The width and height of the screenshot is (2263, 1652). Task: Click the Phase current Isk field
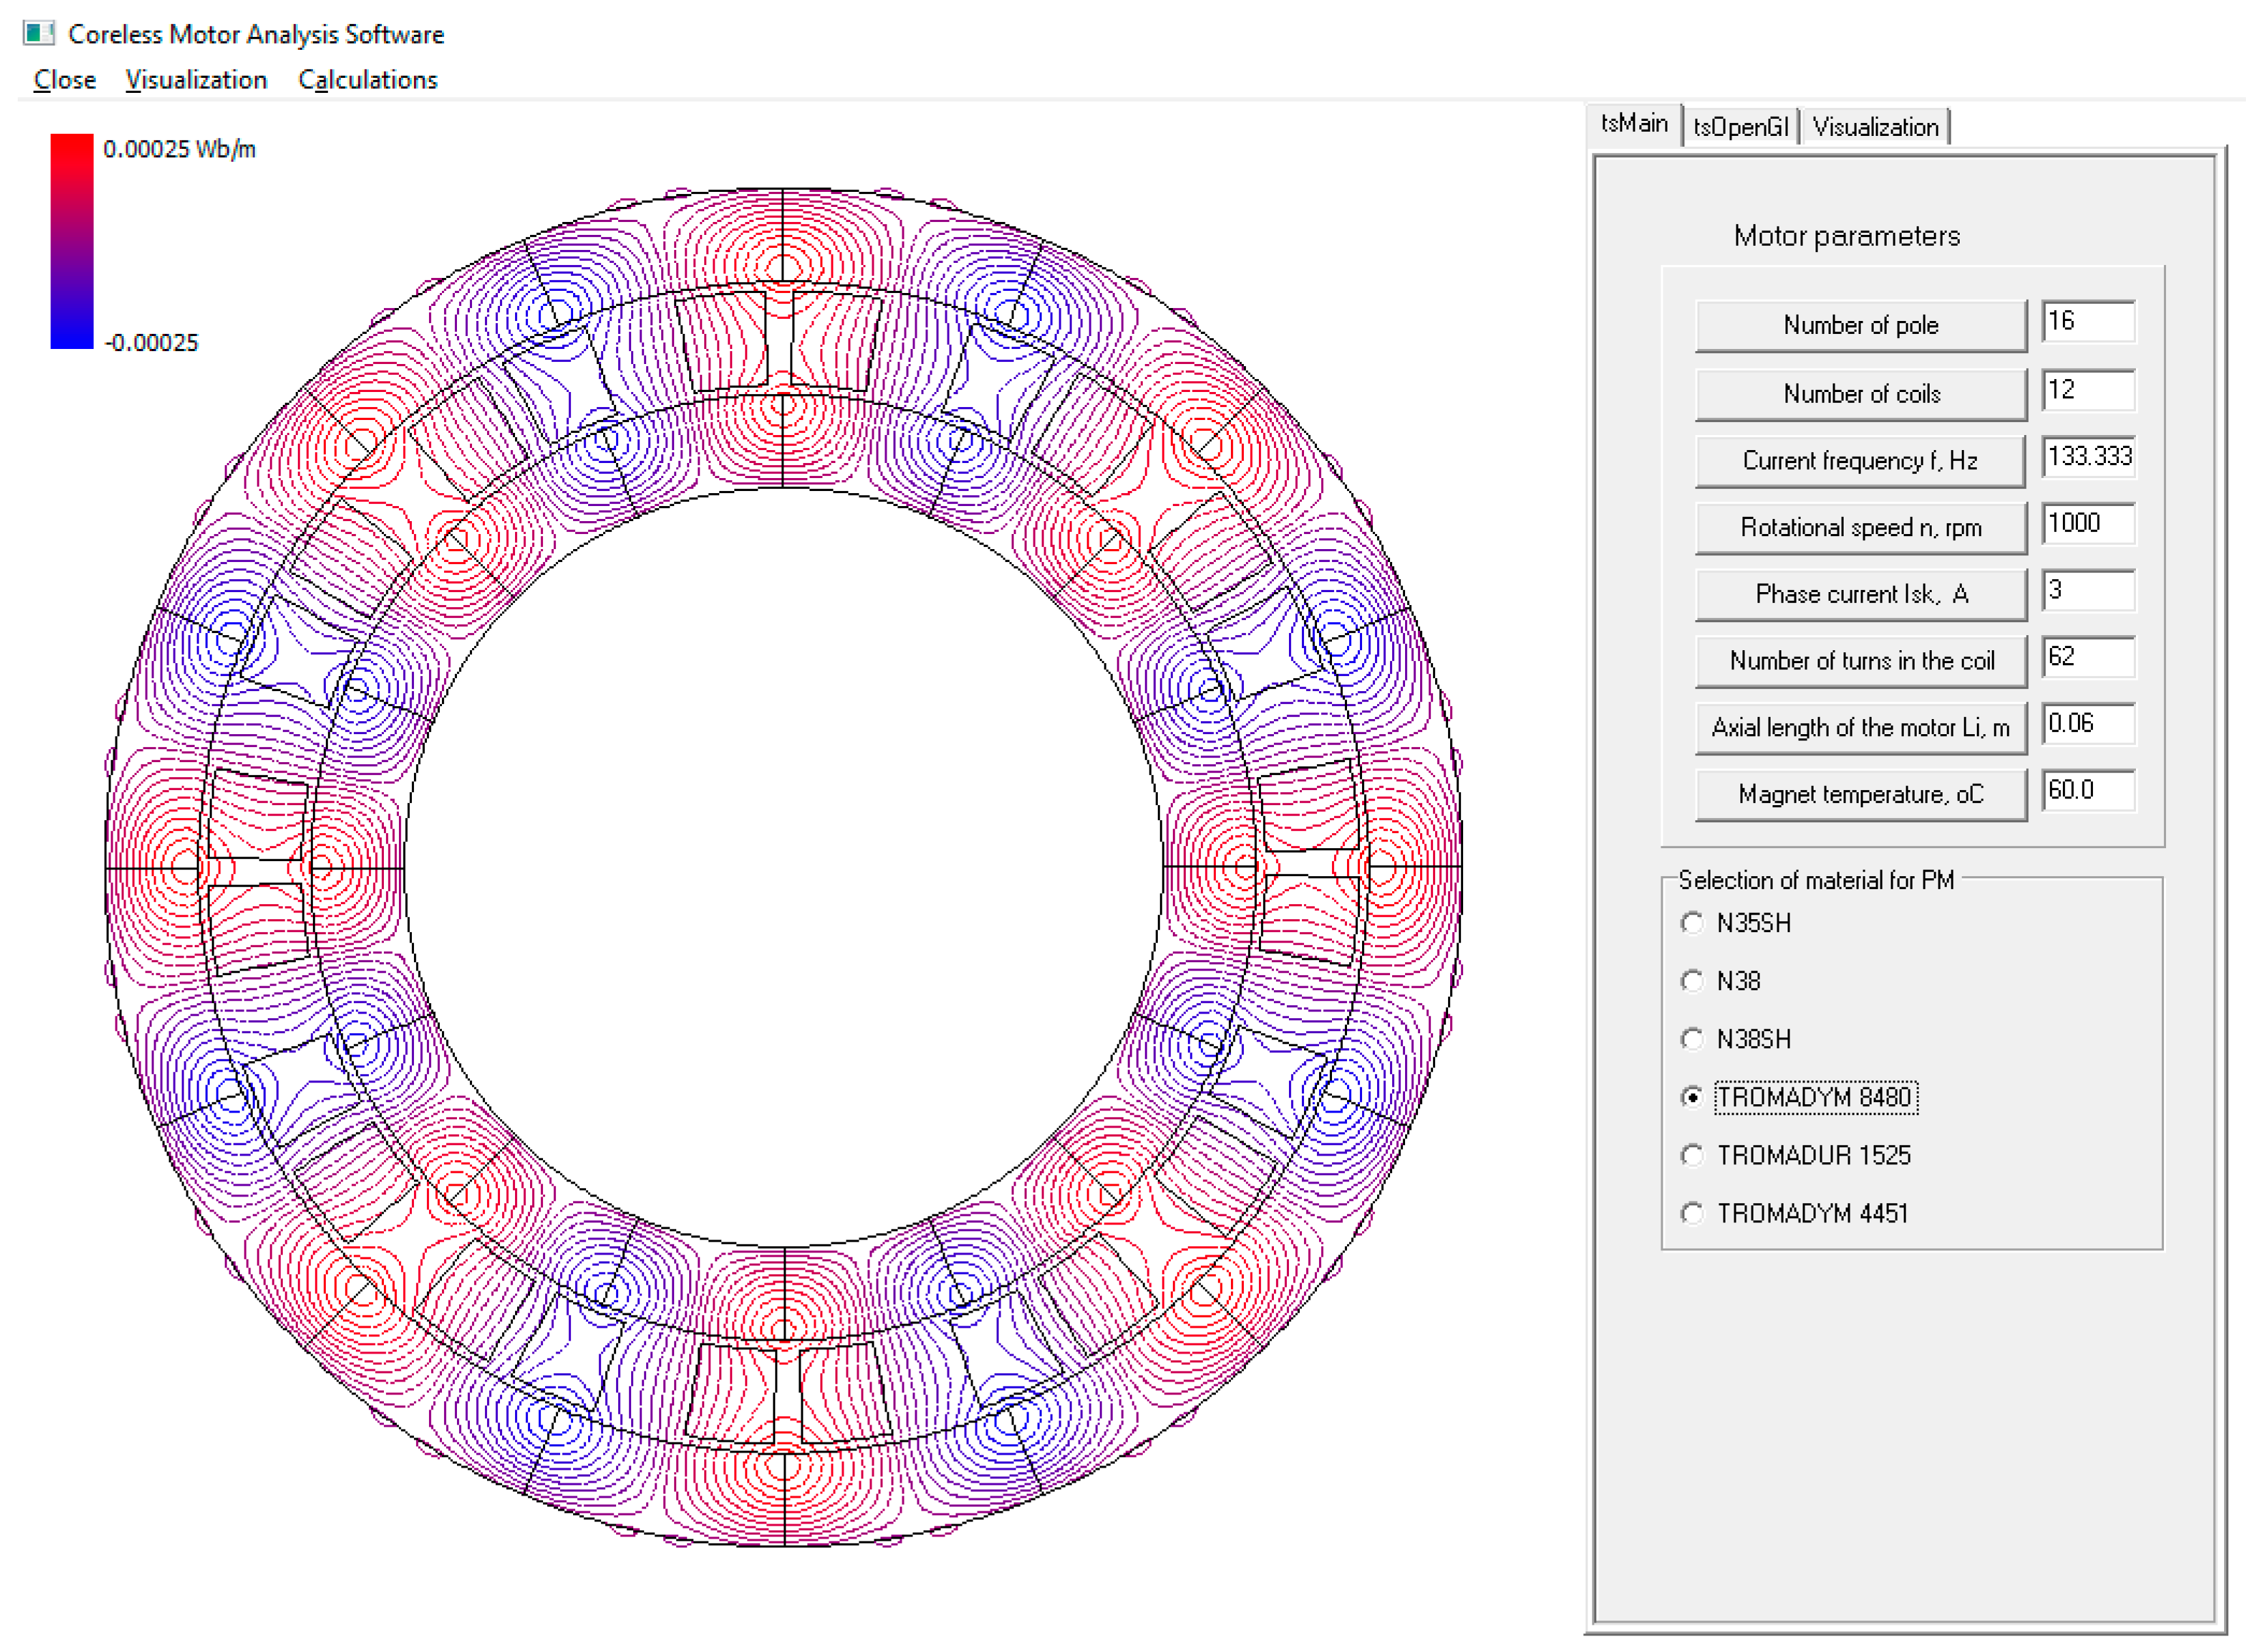[x=2088, y=590]
